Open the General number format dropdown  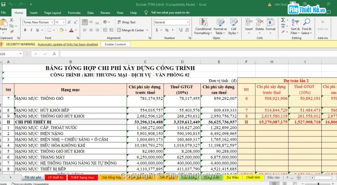click(x=188, y=22)
